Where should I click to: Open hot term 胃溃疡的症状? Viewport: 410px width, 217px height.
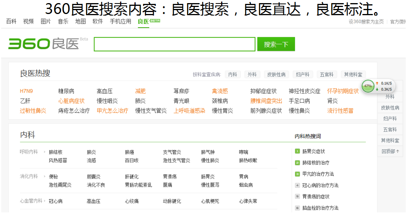click(x=316, y=196)
